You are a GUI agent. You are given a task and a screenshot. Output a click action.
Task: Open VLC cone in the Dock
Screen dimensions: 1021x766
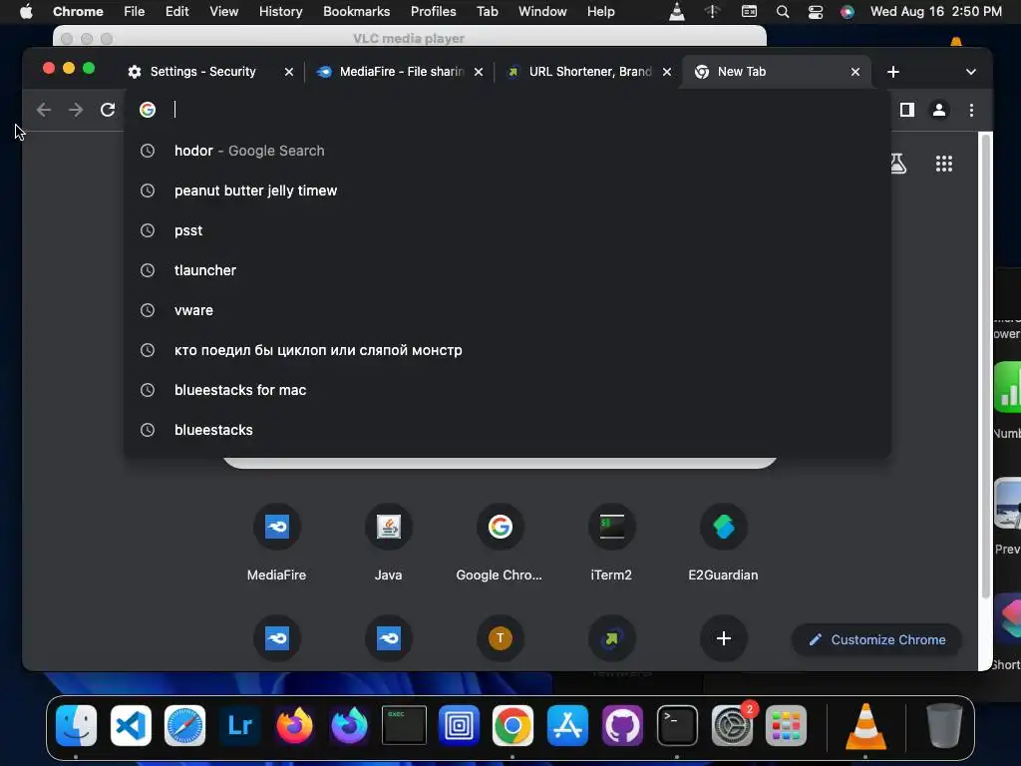(x=865, y=725)
